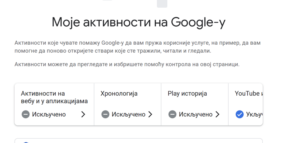Click Искључено status under web and app activity
The height and width of the screenshot is (143, 286).
[x=49, y=114]
